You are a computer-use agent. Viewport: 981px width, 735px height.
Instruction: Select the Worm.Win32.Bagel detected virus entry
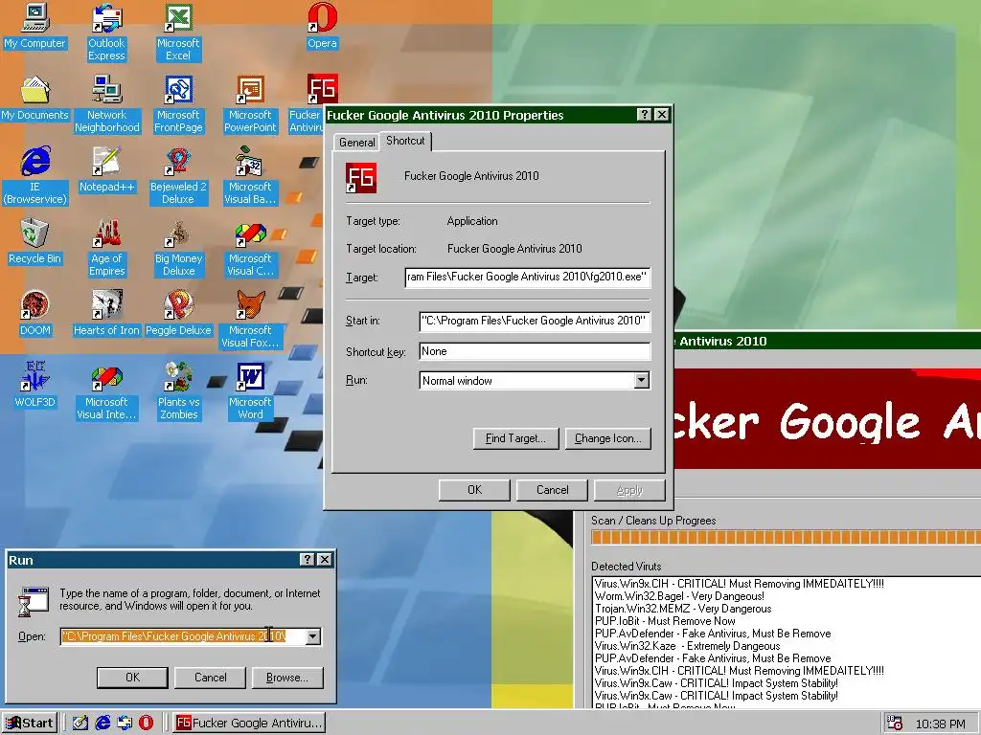[679, 595]
